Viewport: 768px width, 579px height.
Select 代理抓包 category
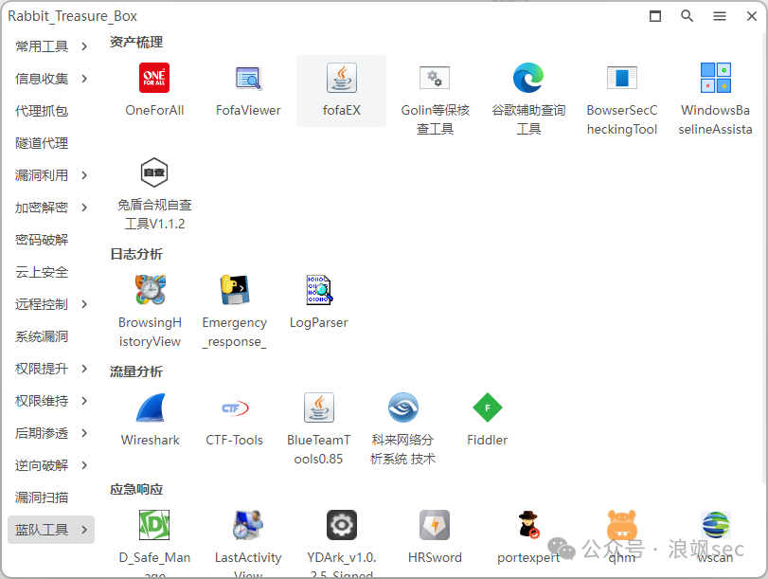pyautogui.click(x=42, y=111)
